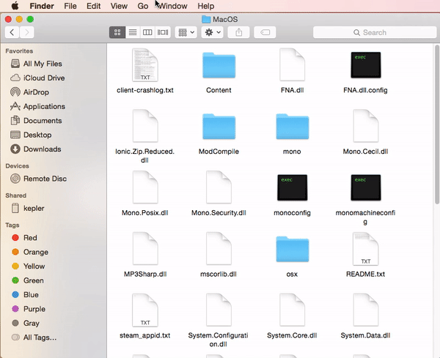Switch to column view

pyautogui.click(x=147, y=32)
